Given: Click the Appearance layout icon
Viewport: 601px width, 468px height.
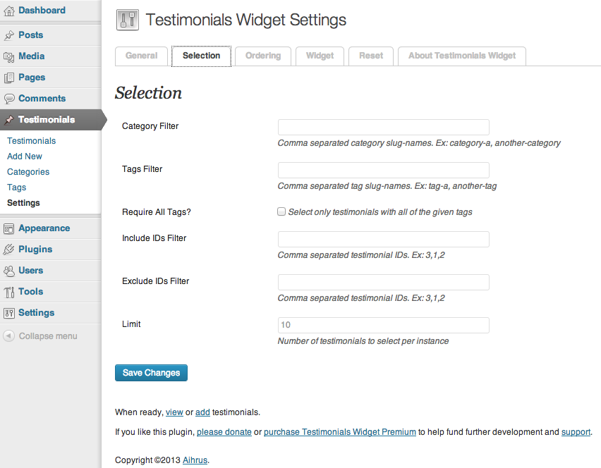Looking at the screenshot, I should click(8, 228).
